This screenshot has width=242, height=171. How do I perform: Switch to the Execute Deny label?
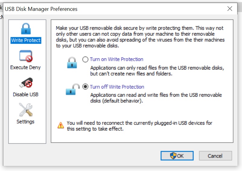coord(25,67)
